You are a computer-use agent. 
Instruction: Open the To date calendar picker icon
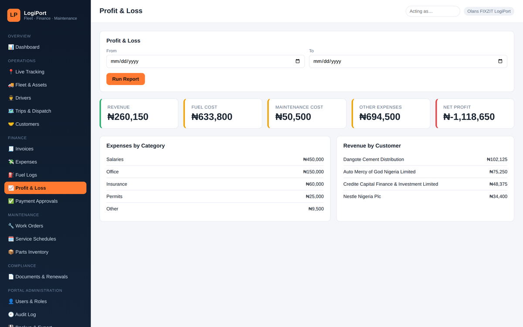click(500, 61)
